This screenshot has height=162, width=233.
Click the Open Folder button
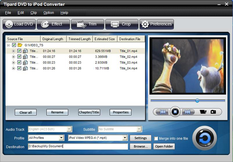[164, 146]
